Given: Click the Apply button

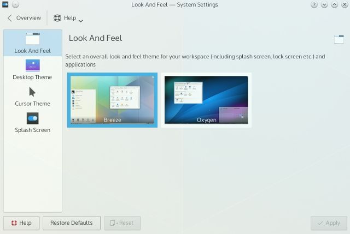Looking at the screenshot, I should click(329, 223).
